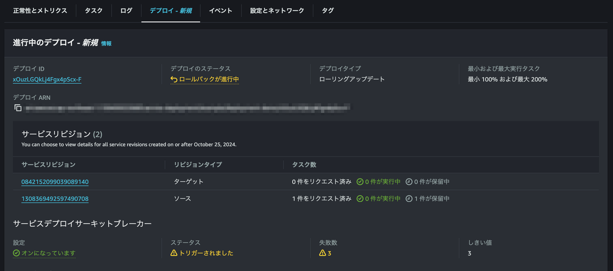Click the green running check icon in ソース row
The height and width of the screenshot is (271, 613).
(360, 199)
